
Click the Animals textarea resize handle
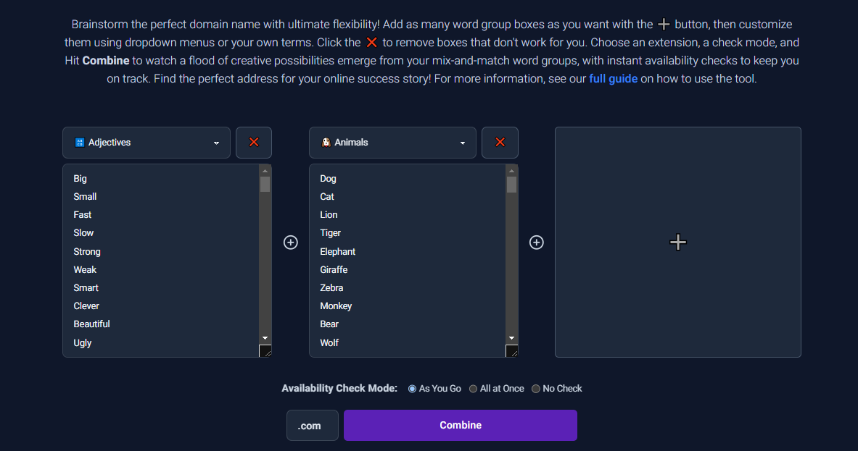tap(511, 350)
